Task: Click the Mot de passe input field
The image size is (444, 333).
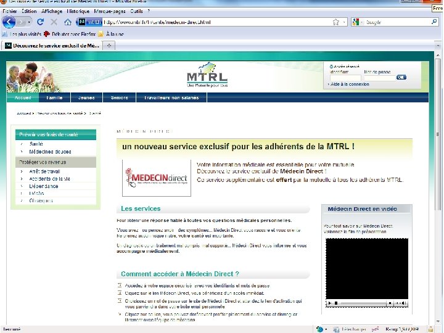Action: (x=379, y=78)
